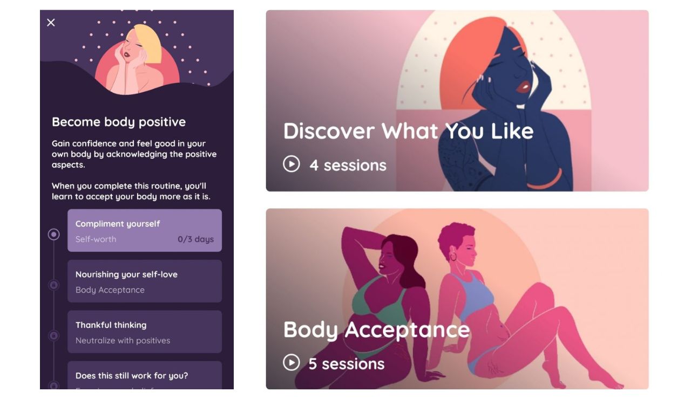This screenshot has height=399, width=691.
Task: Click the play icon beside 4 sessions
Action: (292, 164)
